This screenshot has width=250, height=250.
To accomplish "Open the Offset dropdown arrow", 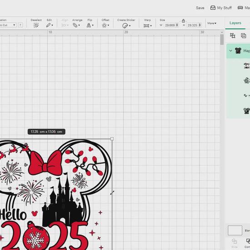I will tap(109, 25).
